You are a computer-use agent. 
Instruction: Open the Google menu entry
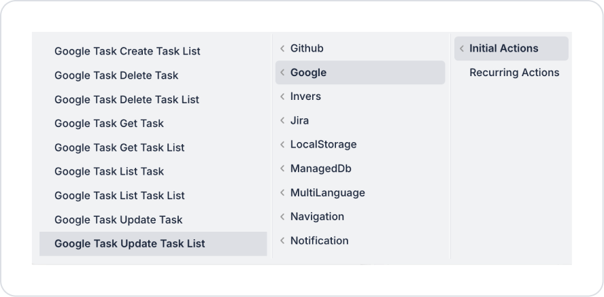308,73
